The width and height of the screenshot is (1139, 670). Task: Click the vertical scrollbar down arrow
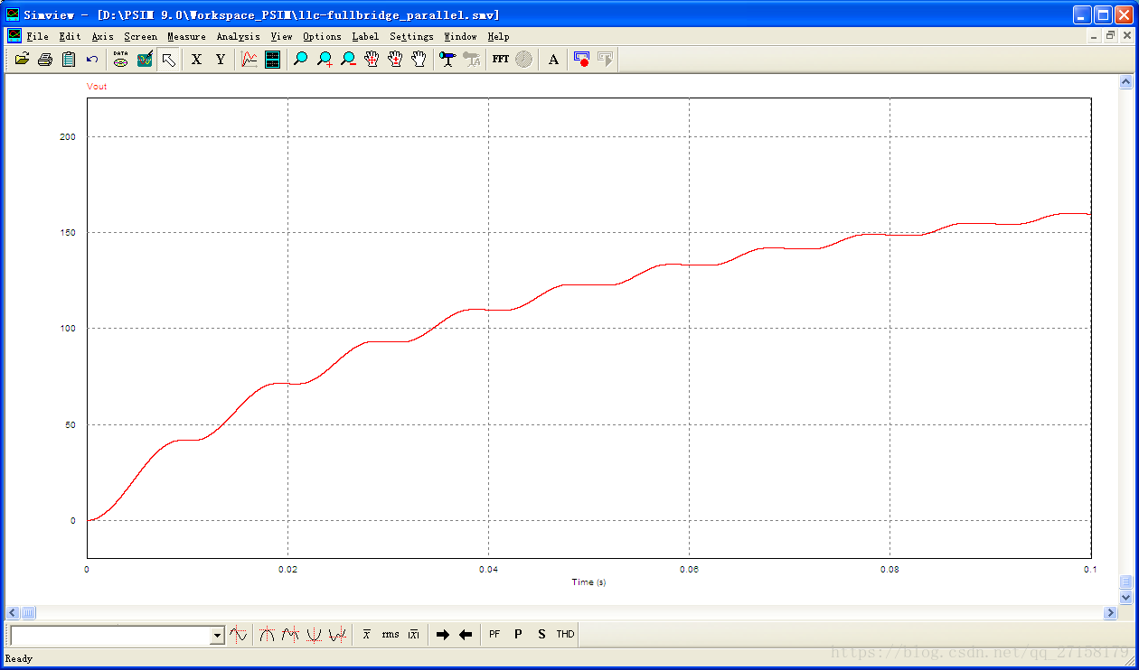[x=1125, y=598]
